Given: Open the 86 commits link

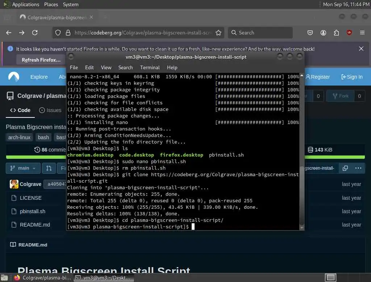Looking at the screenshot, I should click(50, 150).
